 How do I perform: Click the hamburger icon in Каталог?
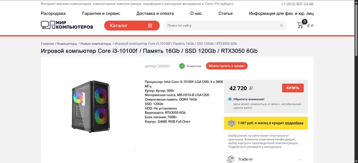click(150, 26)
